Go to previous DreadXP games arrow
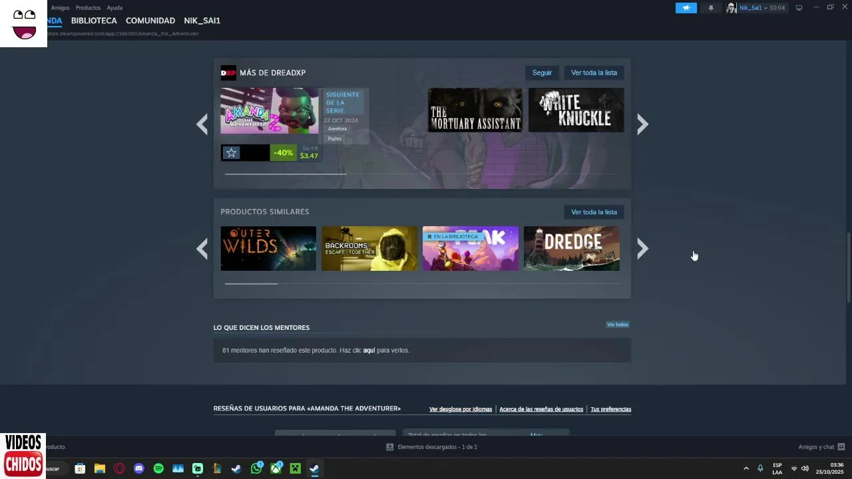Screen dimensions: 852x479 [202, 124]
